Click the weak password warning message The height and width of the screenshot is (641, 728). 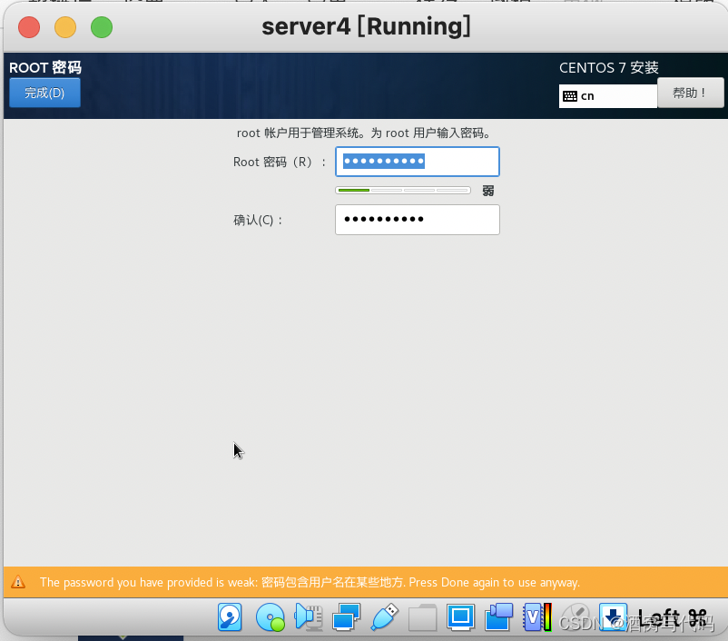point(310,583)
